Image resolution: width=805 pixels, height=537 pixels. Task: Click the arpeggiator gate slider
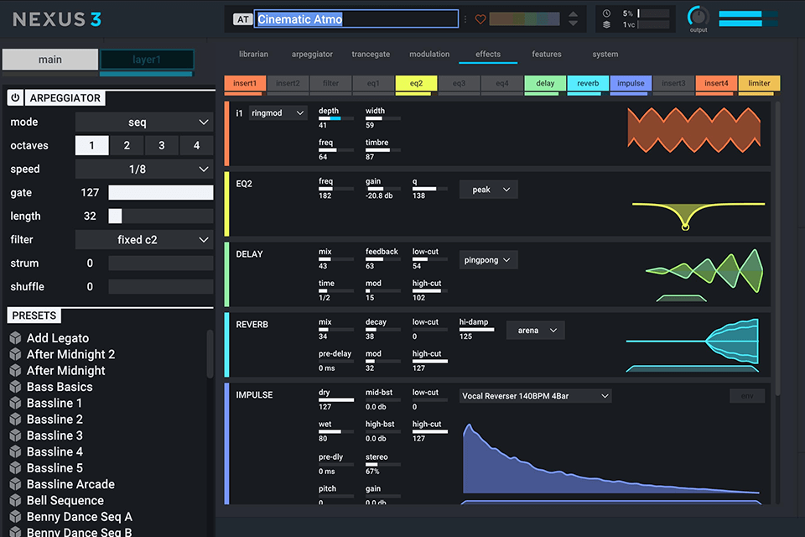tap(161, 193)
